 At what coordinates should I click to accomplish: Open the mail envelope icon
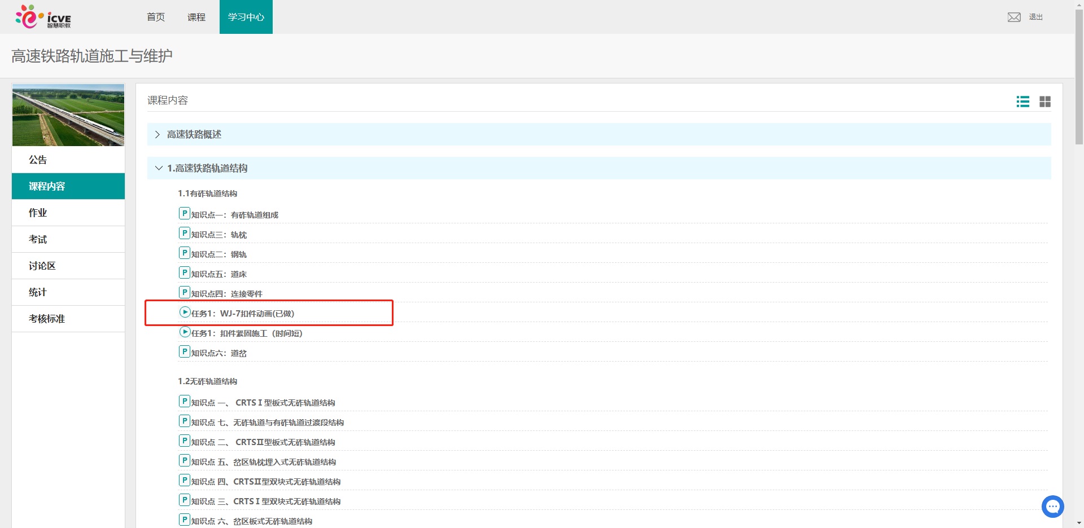point(1014,17)
